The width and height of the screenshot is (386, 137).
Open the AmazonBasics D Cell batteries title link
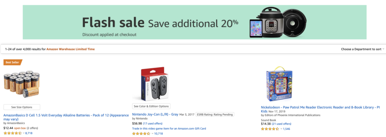(66, 117)
